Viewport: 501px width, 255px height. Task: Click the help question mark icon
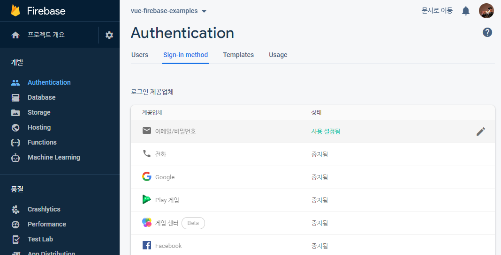(487, 32)
